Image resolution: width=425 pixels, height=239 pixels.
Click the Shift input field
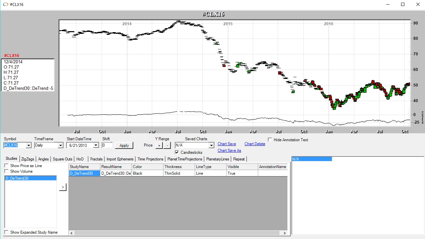point(107,145)
